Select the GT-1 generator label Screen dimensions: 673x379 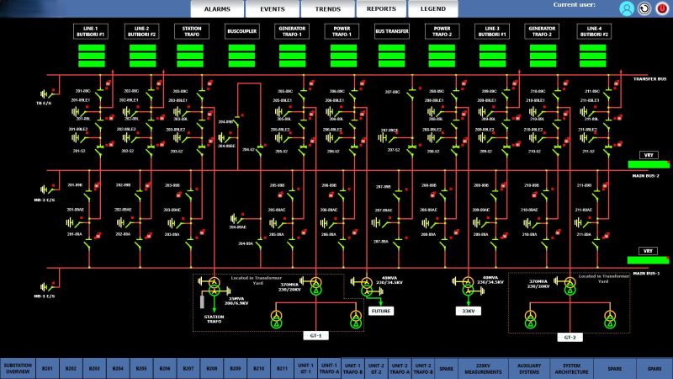(x=315, y=335)
